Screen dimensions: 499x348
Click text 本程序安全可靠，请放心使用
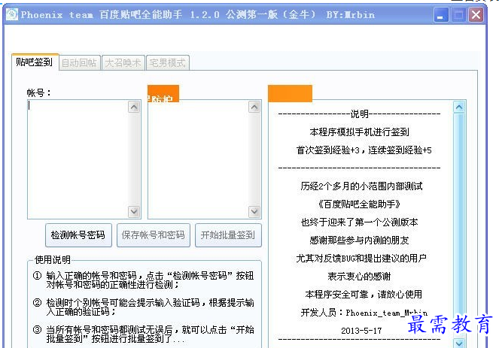pyautogui.click(x=364, y=295)
